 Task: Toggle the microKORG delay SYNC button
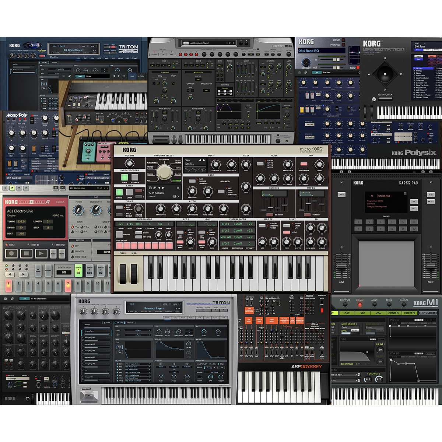click(x=286, y=232)
